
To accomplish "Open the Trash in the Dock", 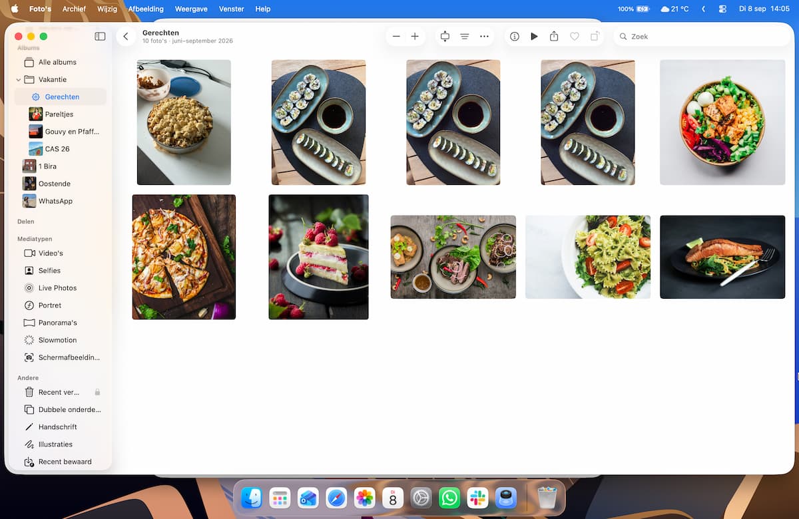I will point(547,498).
